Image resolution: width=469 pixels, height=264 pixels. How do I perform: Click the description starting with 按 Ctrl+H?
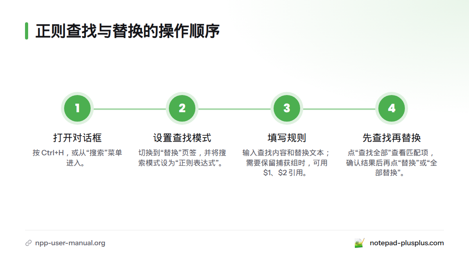coord(77,158)
